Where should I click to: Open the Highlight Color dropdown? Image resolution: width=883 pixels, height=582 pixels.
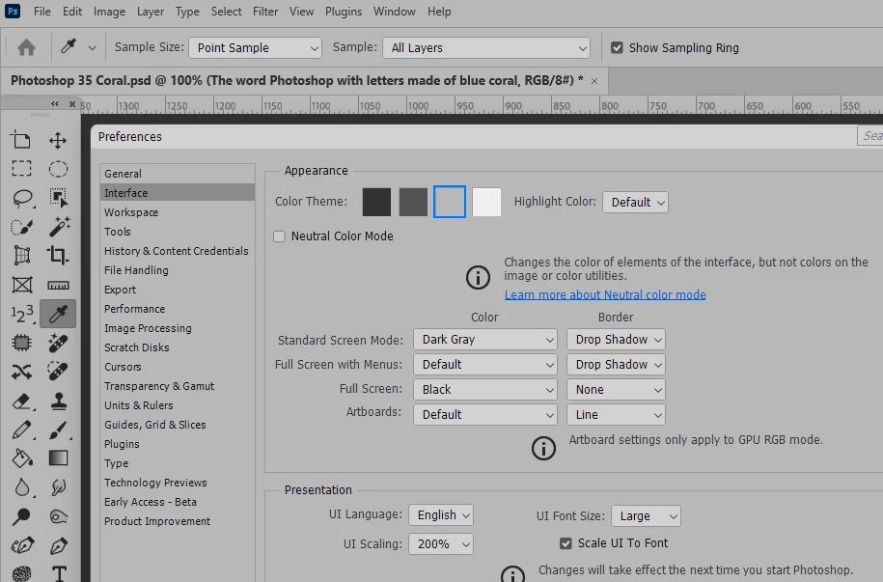click(x=635, y=203)
